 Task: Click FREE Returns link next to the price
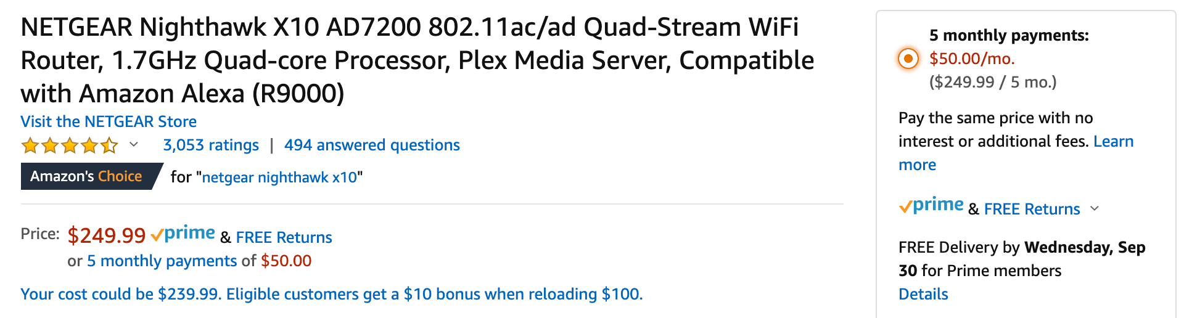pyautogui.click(x=284, y=237)
